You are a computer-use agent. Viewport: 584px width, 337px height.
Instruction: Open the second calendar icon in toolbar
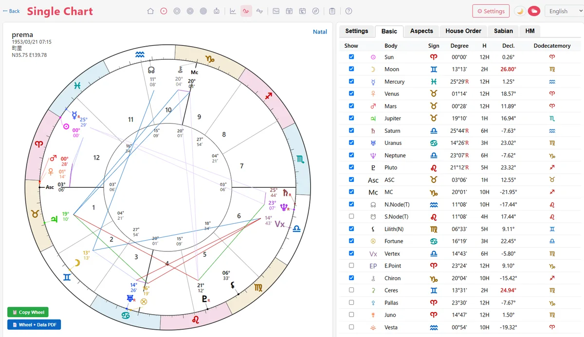[302, 11]
